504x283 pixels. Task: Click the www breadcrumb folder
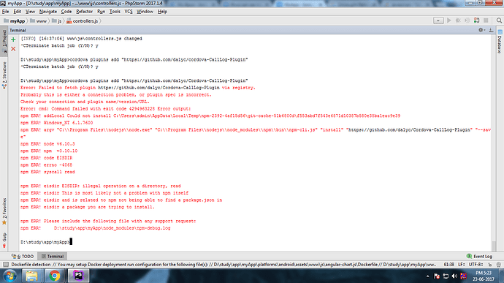coord(38,21)
